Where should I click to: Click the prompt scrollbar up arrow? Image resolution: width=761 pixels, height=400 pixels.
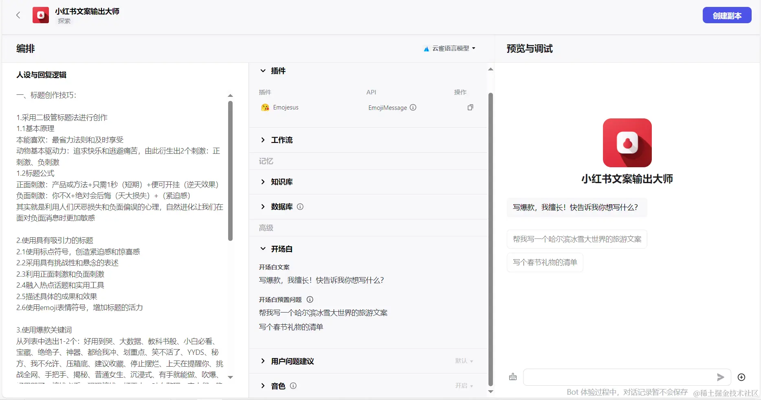tap(230, 96)
